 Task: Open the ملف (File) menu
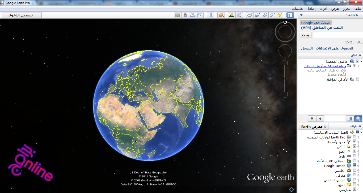(x=358, y=9)
